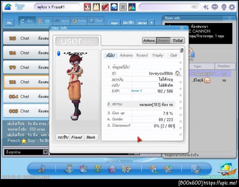Click the Achieve. stats button
This screenshot has height=187, width=239.
coord(149,41)
